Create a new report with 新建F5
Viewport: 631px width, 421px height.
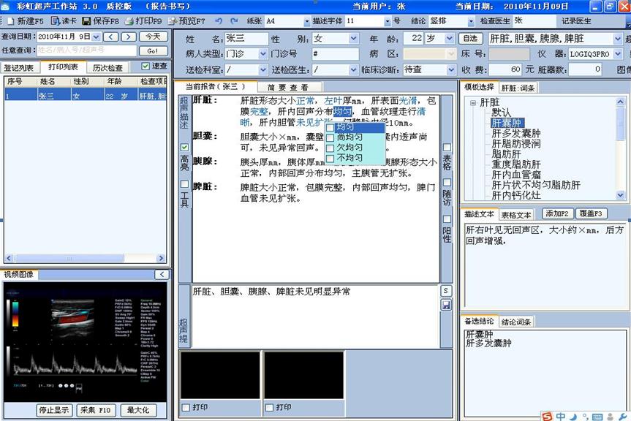[25, 20]
